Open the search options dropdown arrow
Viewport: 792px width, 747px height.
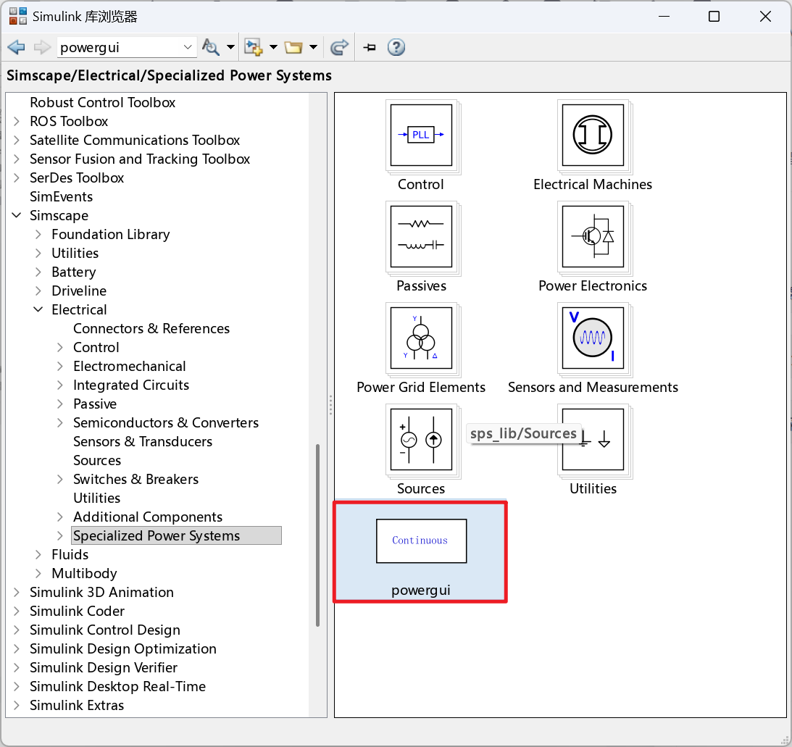(230, 48)
